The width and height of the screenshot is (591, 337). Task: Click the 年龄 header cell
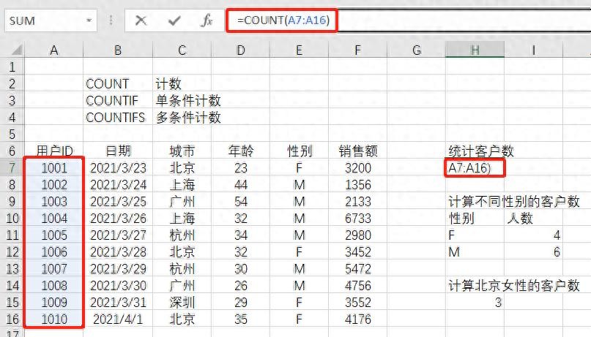coord(240,151)
